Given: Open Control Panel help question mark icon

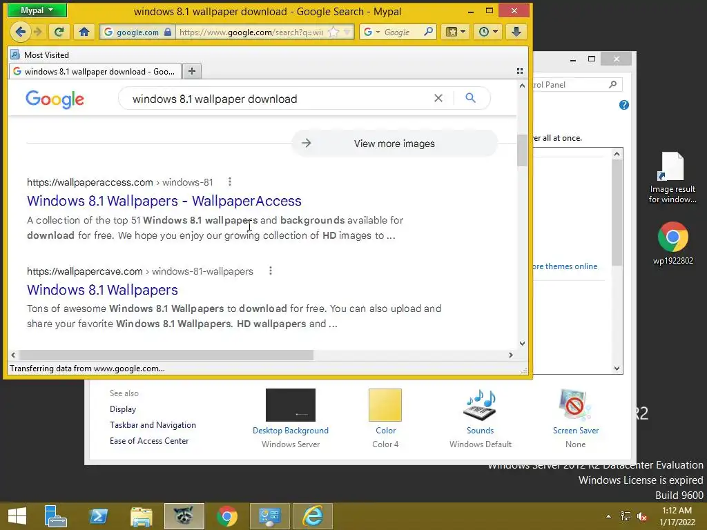Looking at the screenshot, I should [624, 105].
